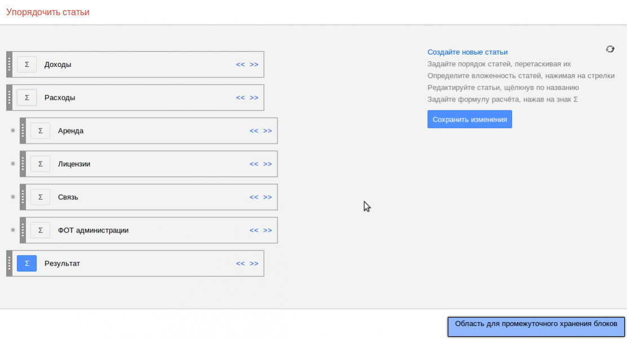Click the Σ icon next to Аренда

click(x=40, y=131)
